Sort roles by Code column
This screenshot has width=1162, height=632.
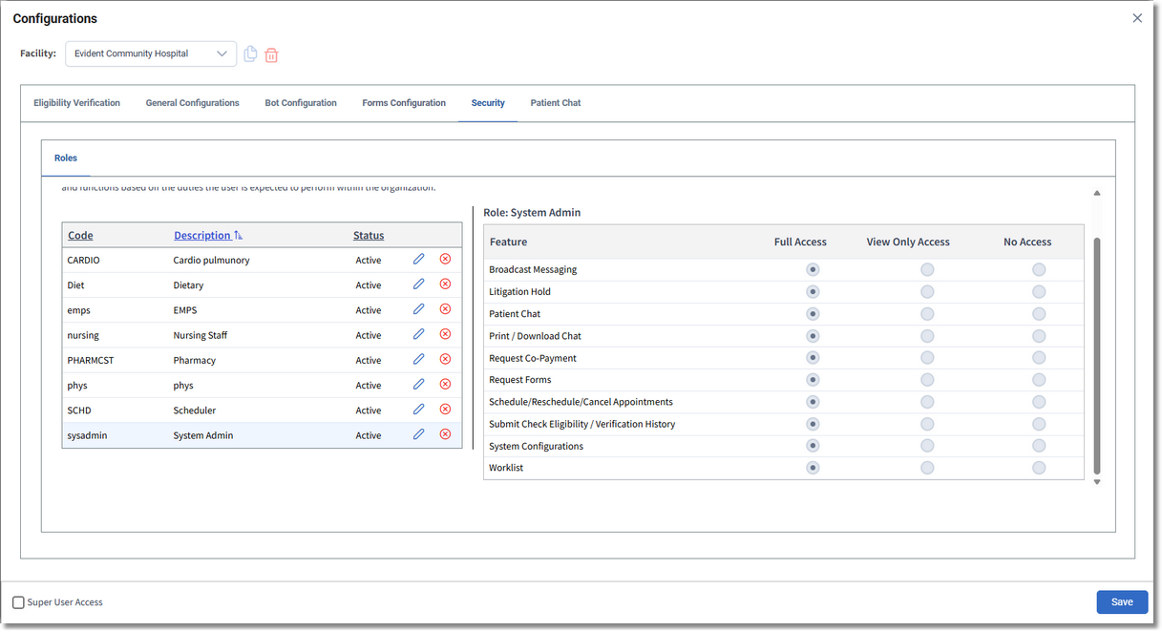click(x=80, y=236)
